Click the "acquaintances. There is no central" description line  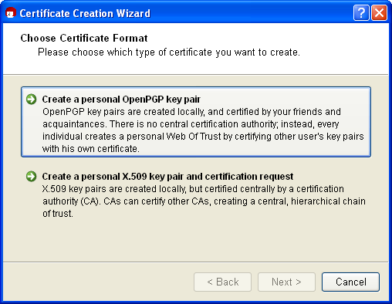pos(191,124)
